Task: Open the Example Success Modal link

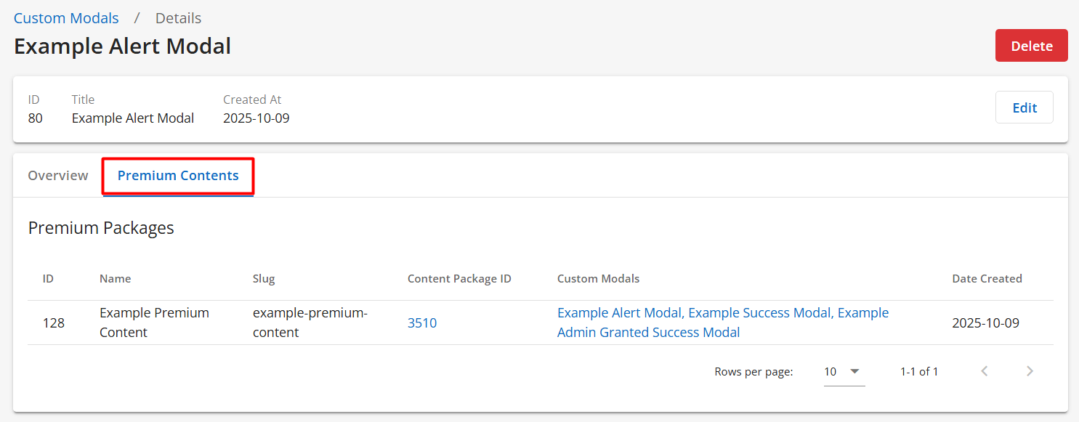Action: (x=759, y=312)
